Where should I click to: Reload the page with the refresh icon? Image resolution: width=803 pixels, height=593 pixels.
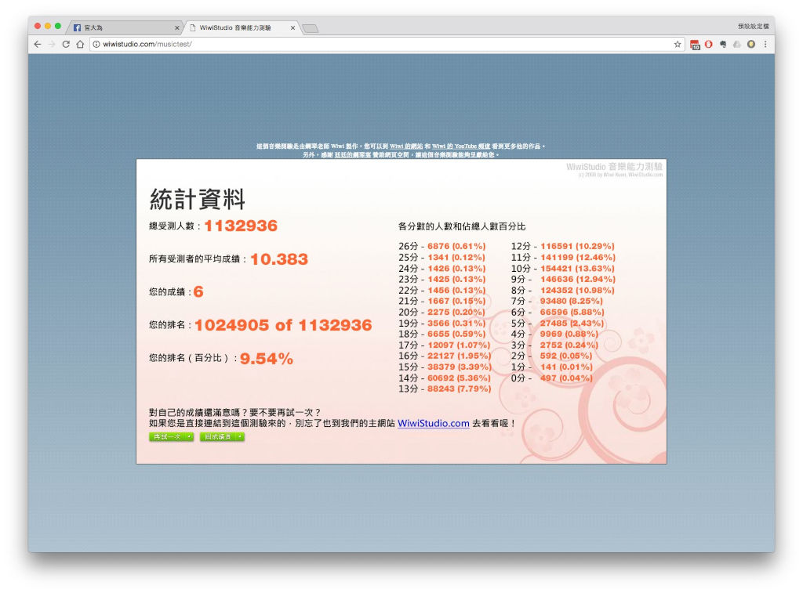coord(66,45)
